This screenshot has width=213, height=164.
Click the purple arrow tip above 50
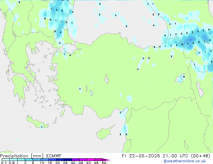(x=106, y=160)
